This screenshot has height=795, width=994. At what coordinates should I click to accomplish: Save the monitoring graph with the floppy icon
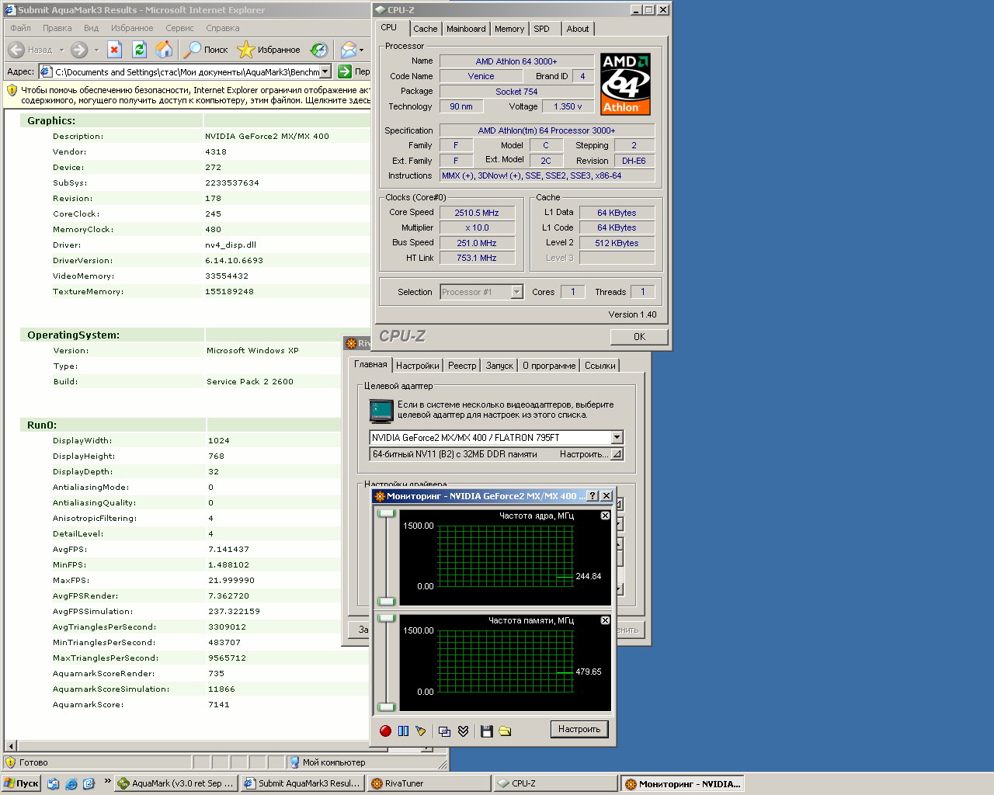pos(487,731)
